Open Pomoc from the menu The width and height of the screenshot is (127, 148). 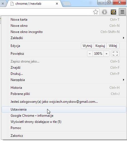(x=64, y=128)
